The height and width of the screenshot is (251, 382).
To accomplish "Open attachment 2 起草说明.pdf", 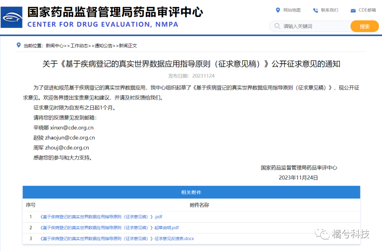I will click(109, 228).
